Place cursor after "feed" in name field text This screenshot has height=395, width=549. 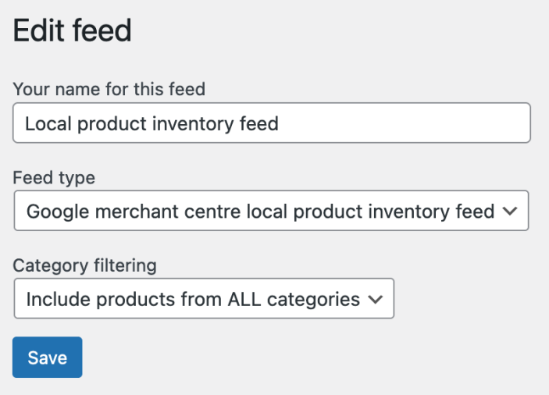point(280,123)
